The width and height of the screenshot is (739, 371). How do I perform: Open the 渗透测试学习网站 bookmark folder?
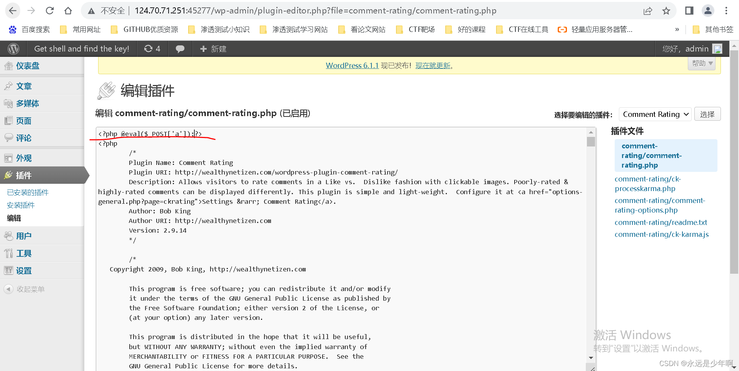click(294, 30)
